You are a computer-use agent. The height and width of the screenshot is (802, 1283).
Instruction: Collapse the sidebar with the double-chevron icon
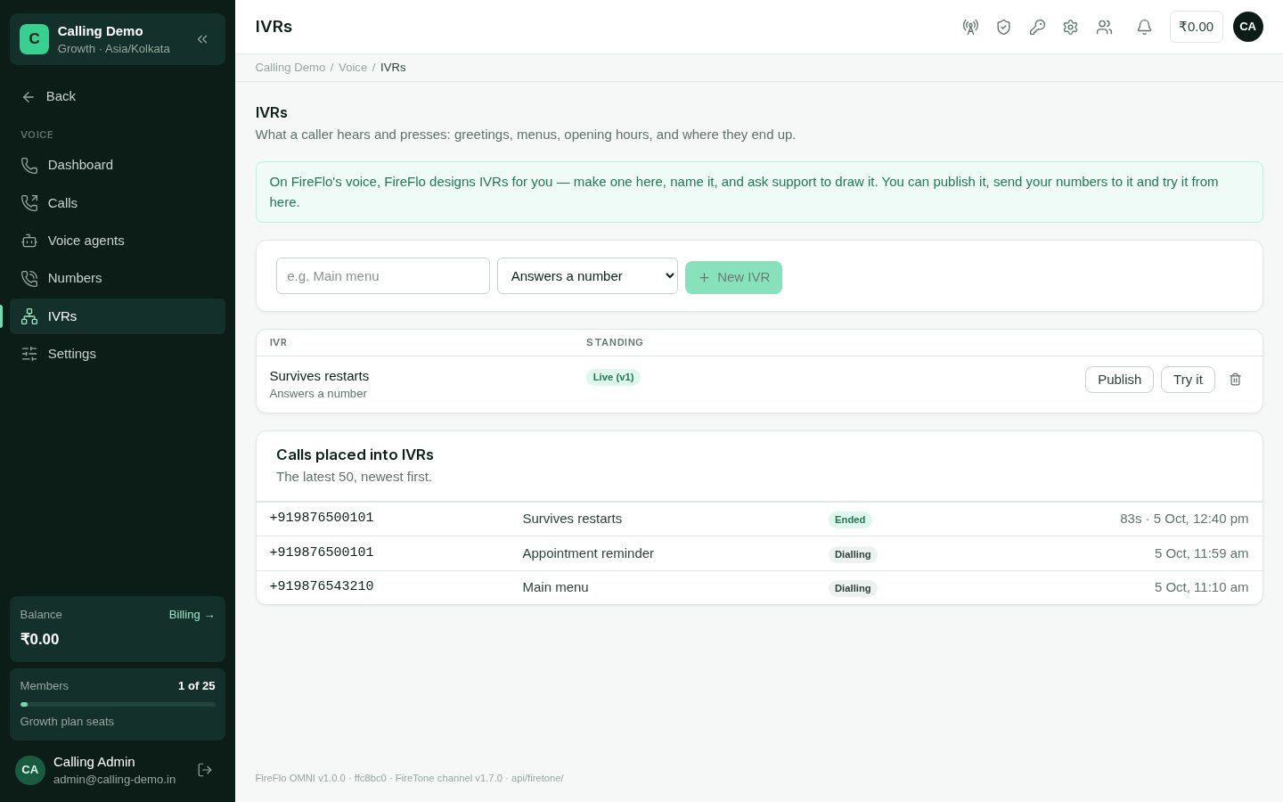(x=202, y=39)
